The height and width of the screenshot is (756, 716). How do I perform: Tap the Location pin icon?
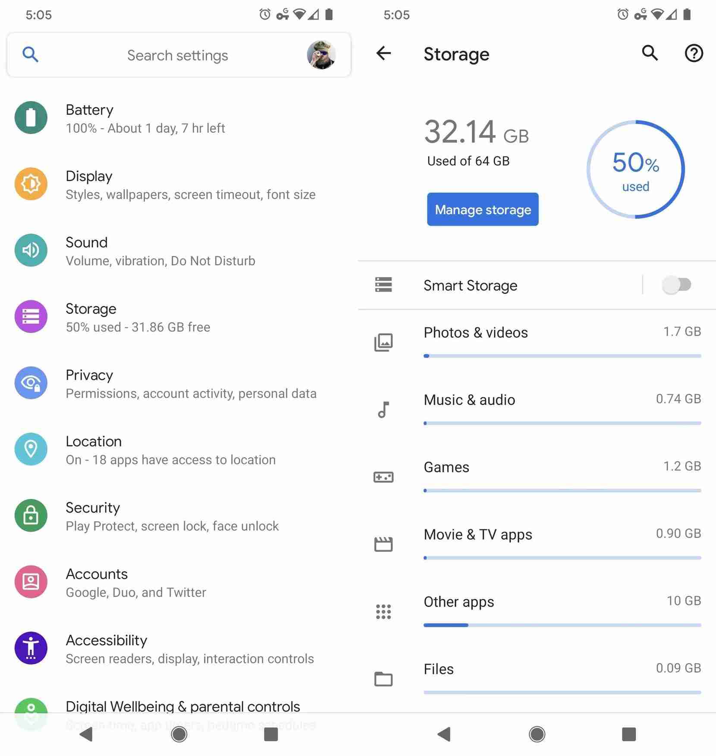(31, 449)
